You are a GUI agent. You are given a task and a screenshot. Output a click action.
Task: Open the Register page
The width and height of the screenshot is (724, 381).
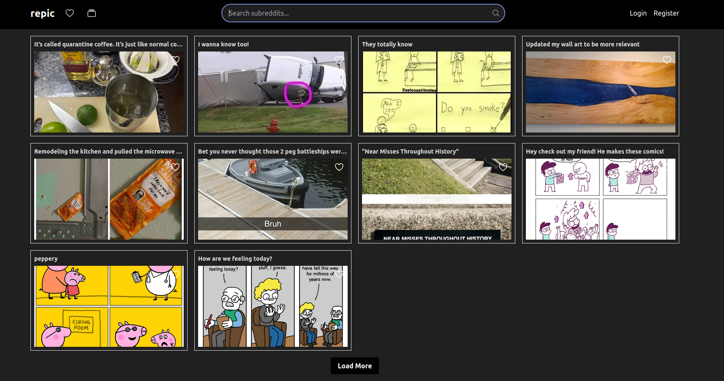[666, 13]
